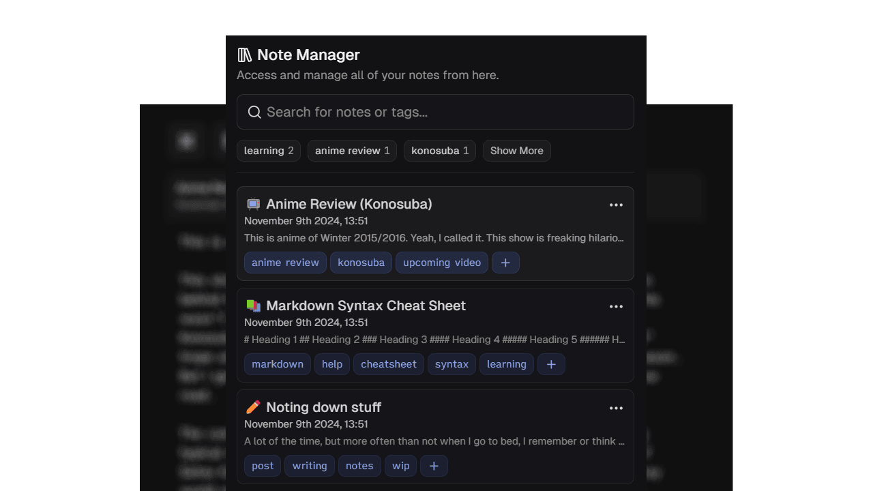This screenshot has height=491, width=873.
Task: Add a tag to Markdown Cheat Sheet note
Action: point(551,364)
